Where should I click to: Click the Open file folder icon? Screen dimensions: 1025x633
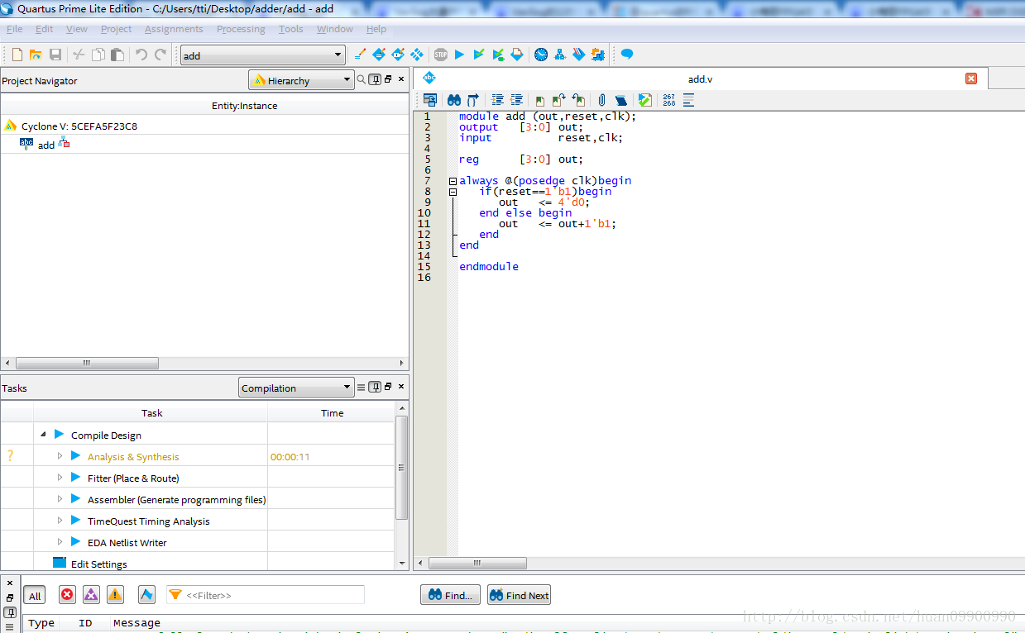[x=36, y=55]
